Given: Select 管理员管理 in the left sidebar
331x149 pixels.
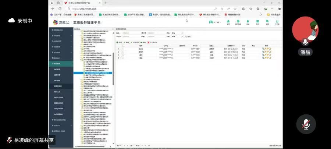Looking at the screenshot, I should click(58, 86).
